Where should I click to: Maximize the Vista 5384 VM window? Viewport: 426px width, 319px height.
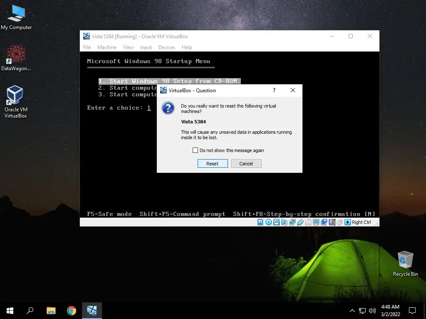pos(351,36)
